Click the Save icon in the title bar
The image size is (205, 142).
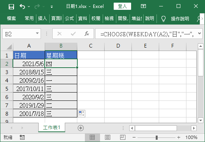point(11,6)
